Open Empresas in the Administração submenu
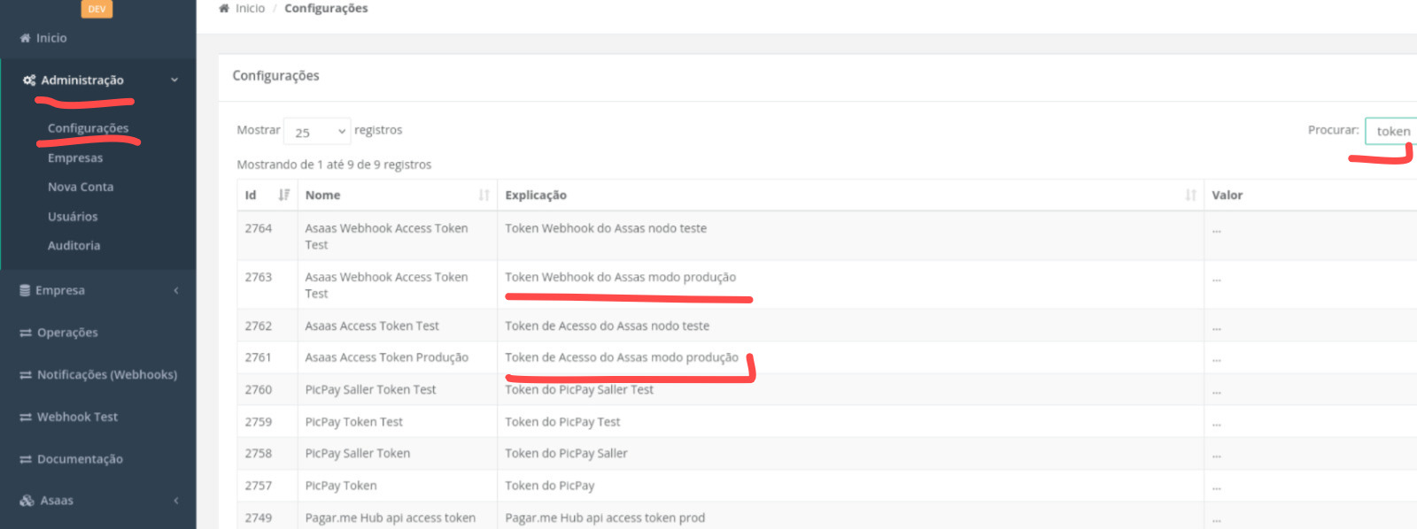1417x529 pixels. [x=75, y=158]
